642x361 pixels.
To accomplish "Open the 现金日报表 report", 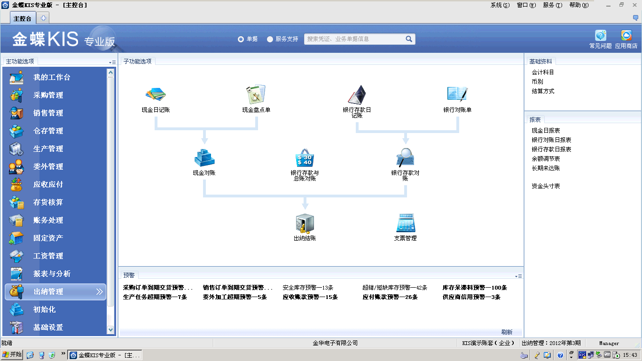I will pyautogui.click(x=546, y=131).
